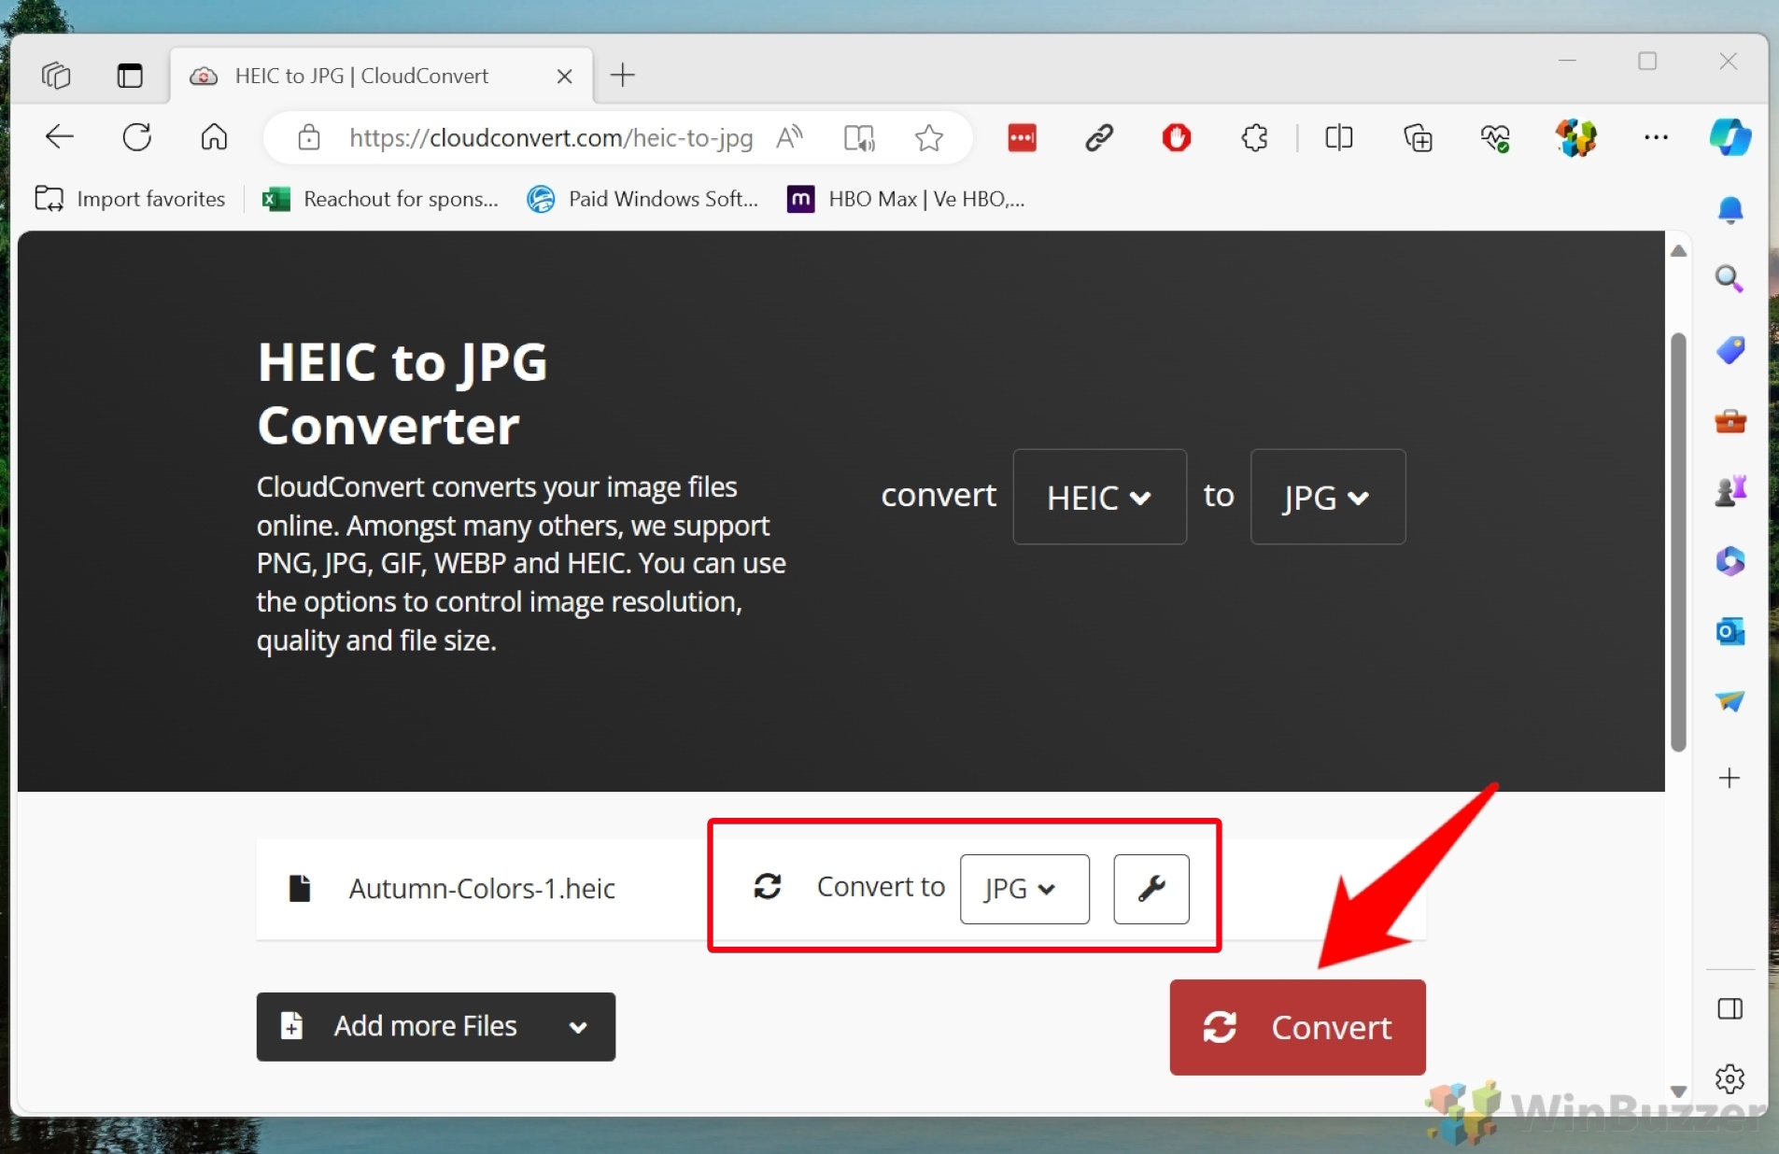Click the address bar URL
The image size is (1779, 1154).
click(x=551, y=138)
